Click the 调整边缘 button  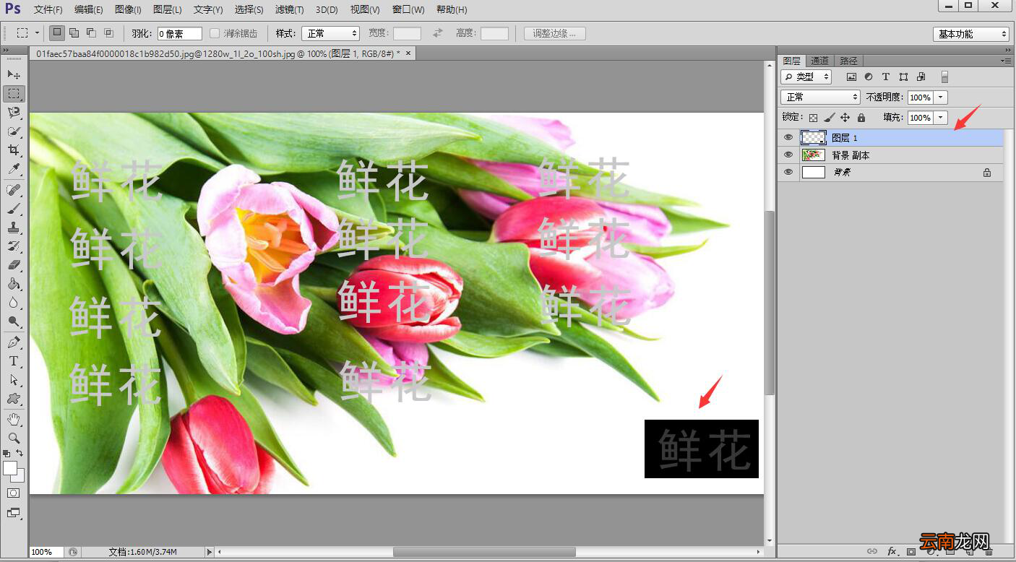555,33
